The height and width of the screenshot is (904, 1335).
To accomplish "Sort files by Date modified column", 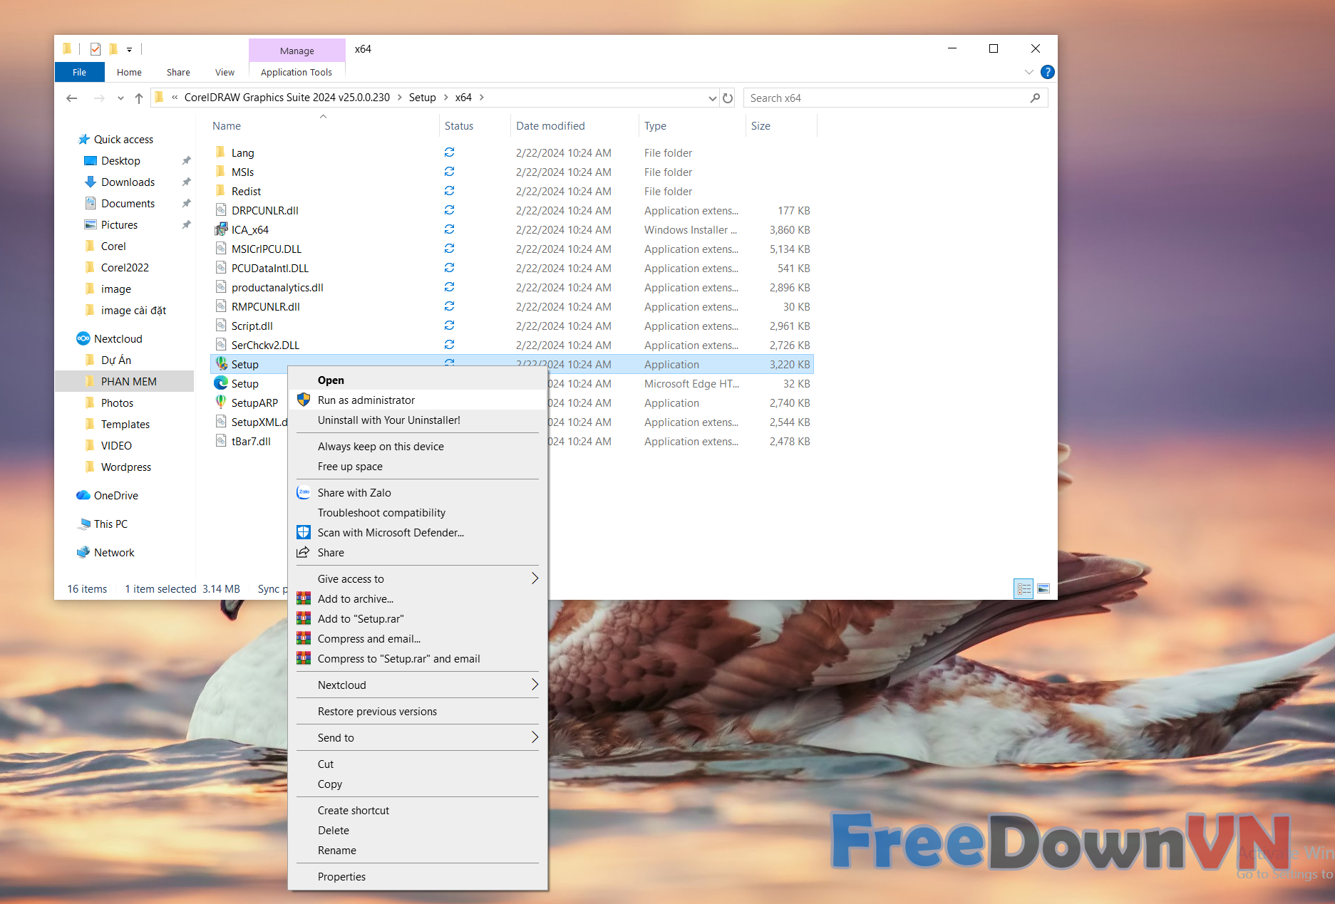I will tap(550, 126).
